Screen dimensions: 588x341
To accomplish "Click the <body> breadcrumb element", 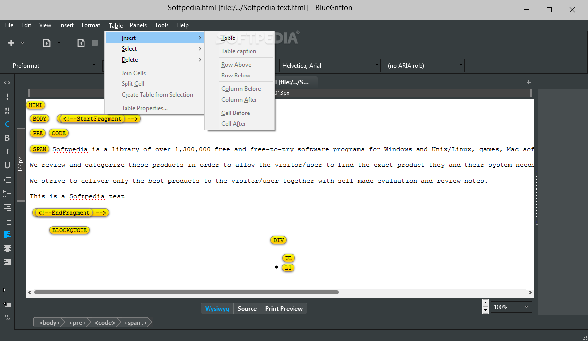I will 49,323.
